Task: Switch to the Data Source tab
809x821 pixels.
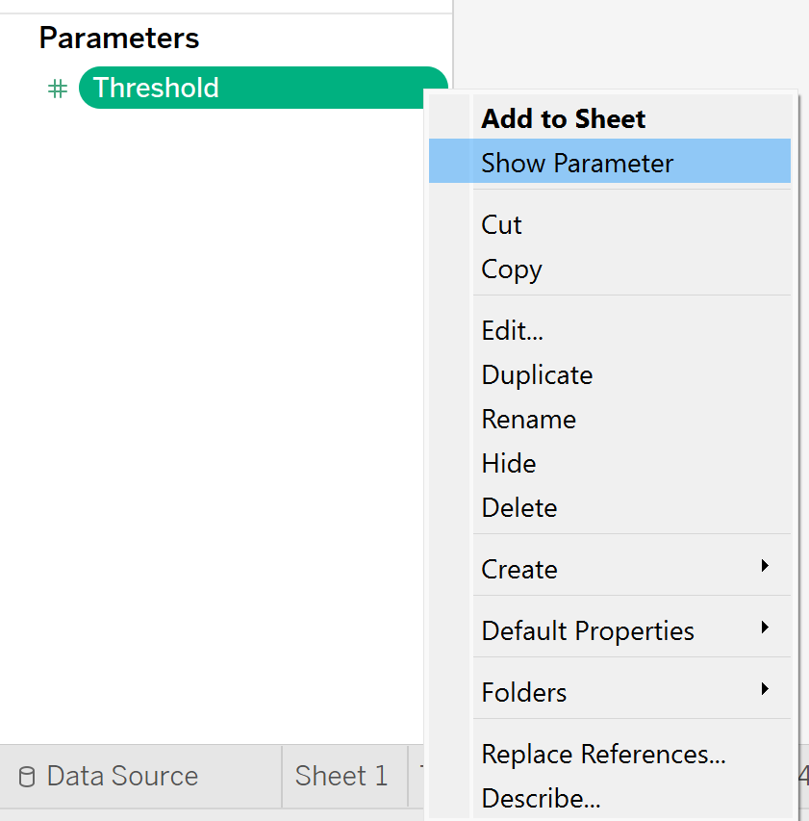Action: [121, 777]
